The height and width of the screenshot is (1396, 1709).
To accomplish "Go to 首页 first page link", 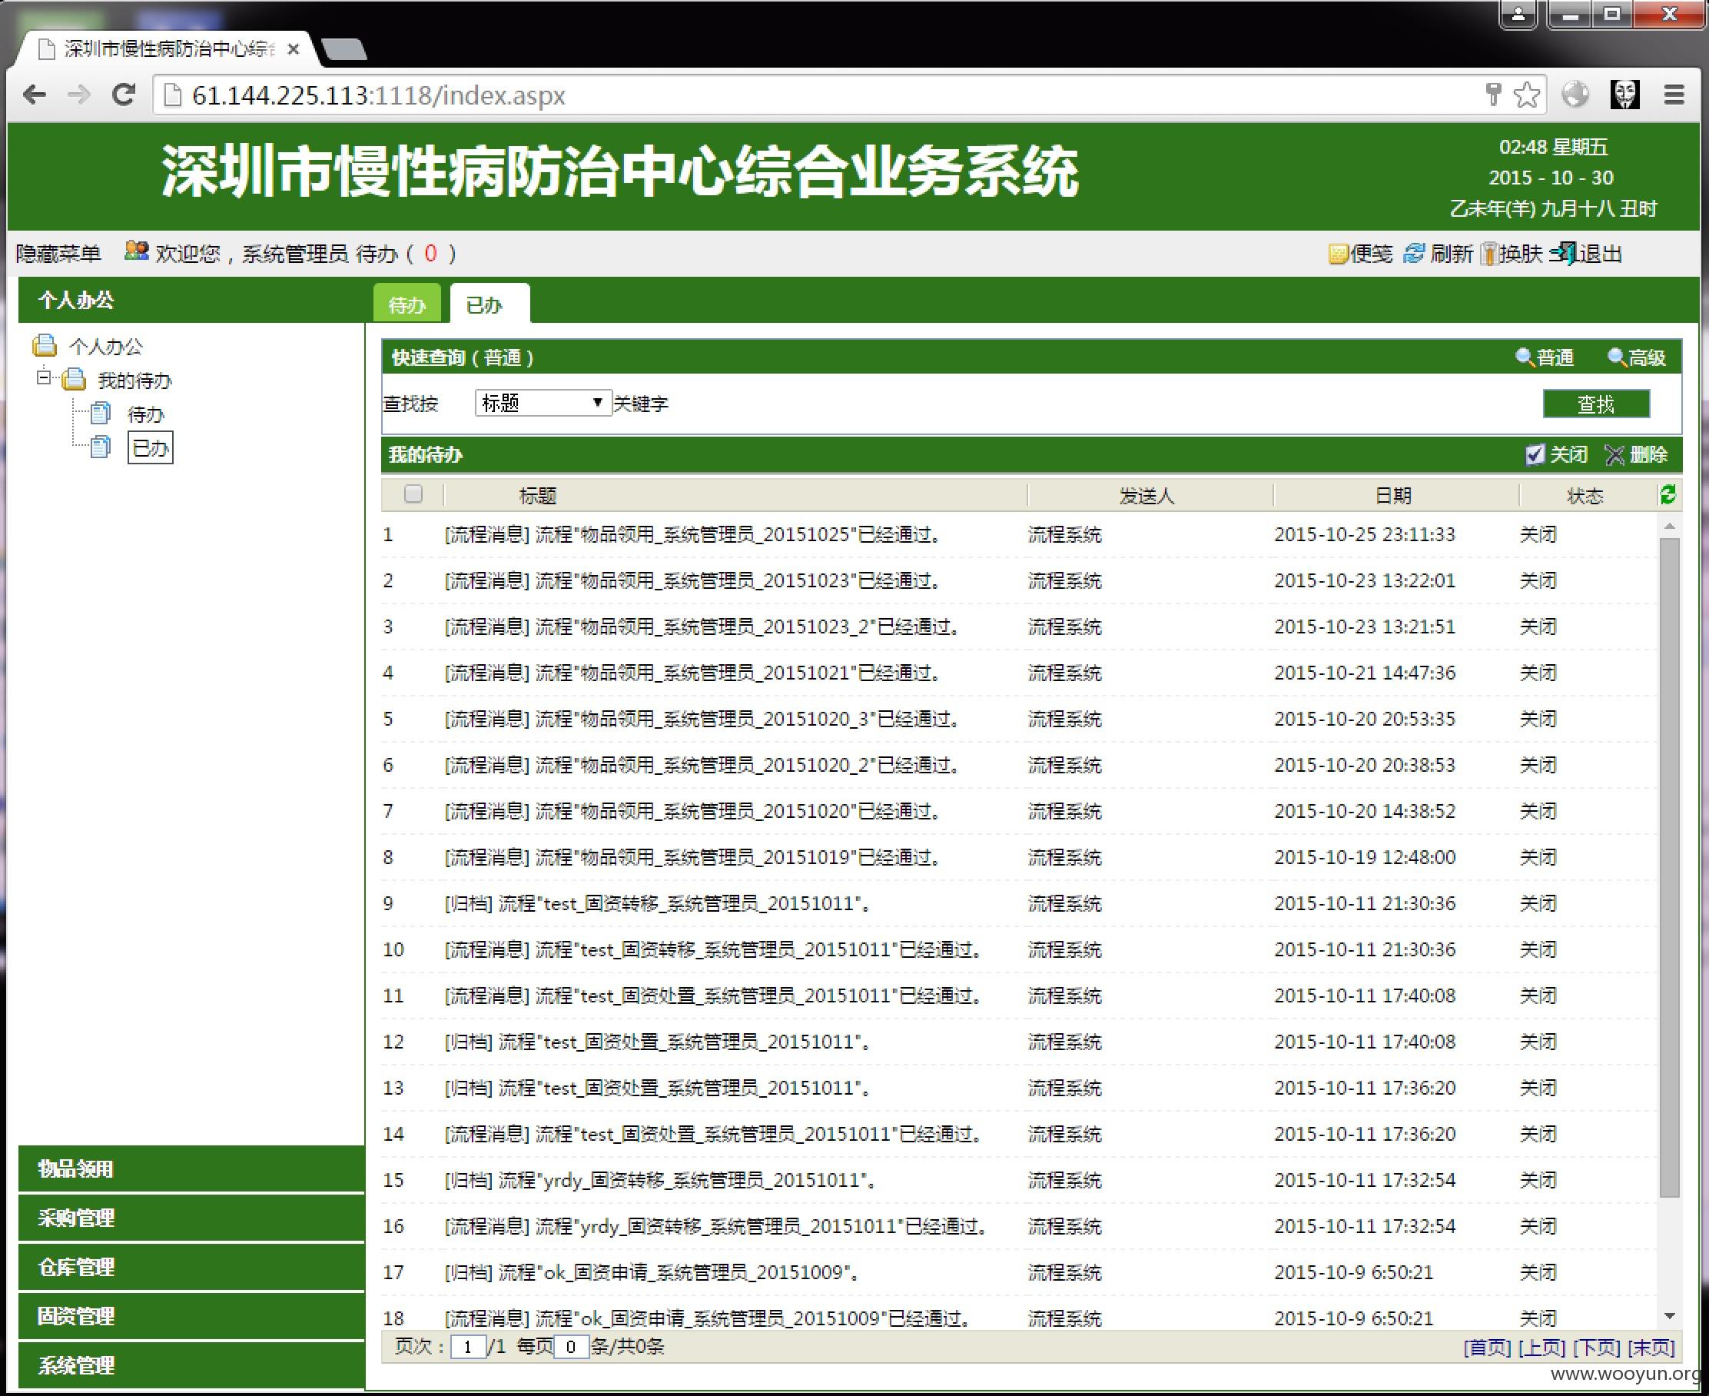I will pos(1487,1348).
